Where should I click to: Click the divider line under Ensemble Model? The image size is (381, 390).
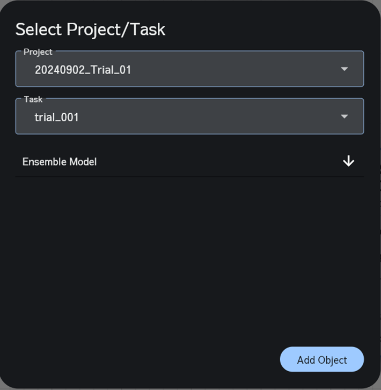[x=189, y=176]
